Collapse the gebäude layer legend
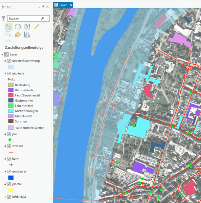 pos(5,73)
